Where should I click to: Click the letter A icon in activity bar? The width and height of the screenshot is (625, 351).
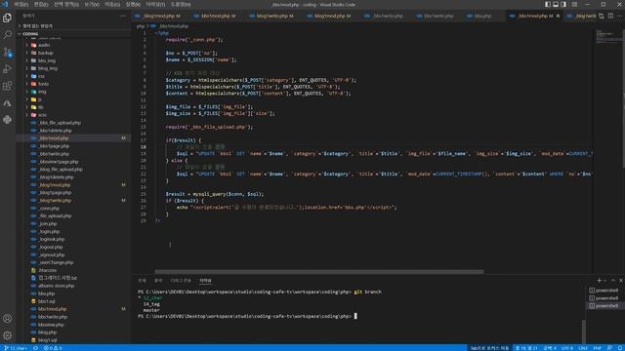pos(7,103)
